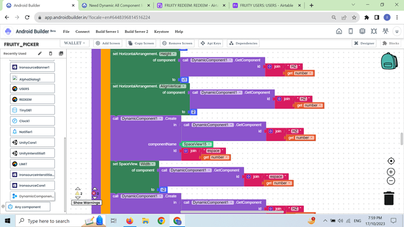The image size is (404, 227).
Task: Click the Remove Screen button
Action: coord(177,43)
